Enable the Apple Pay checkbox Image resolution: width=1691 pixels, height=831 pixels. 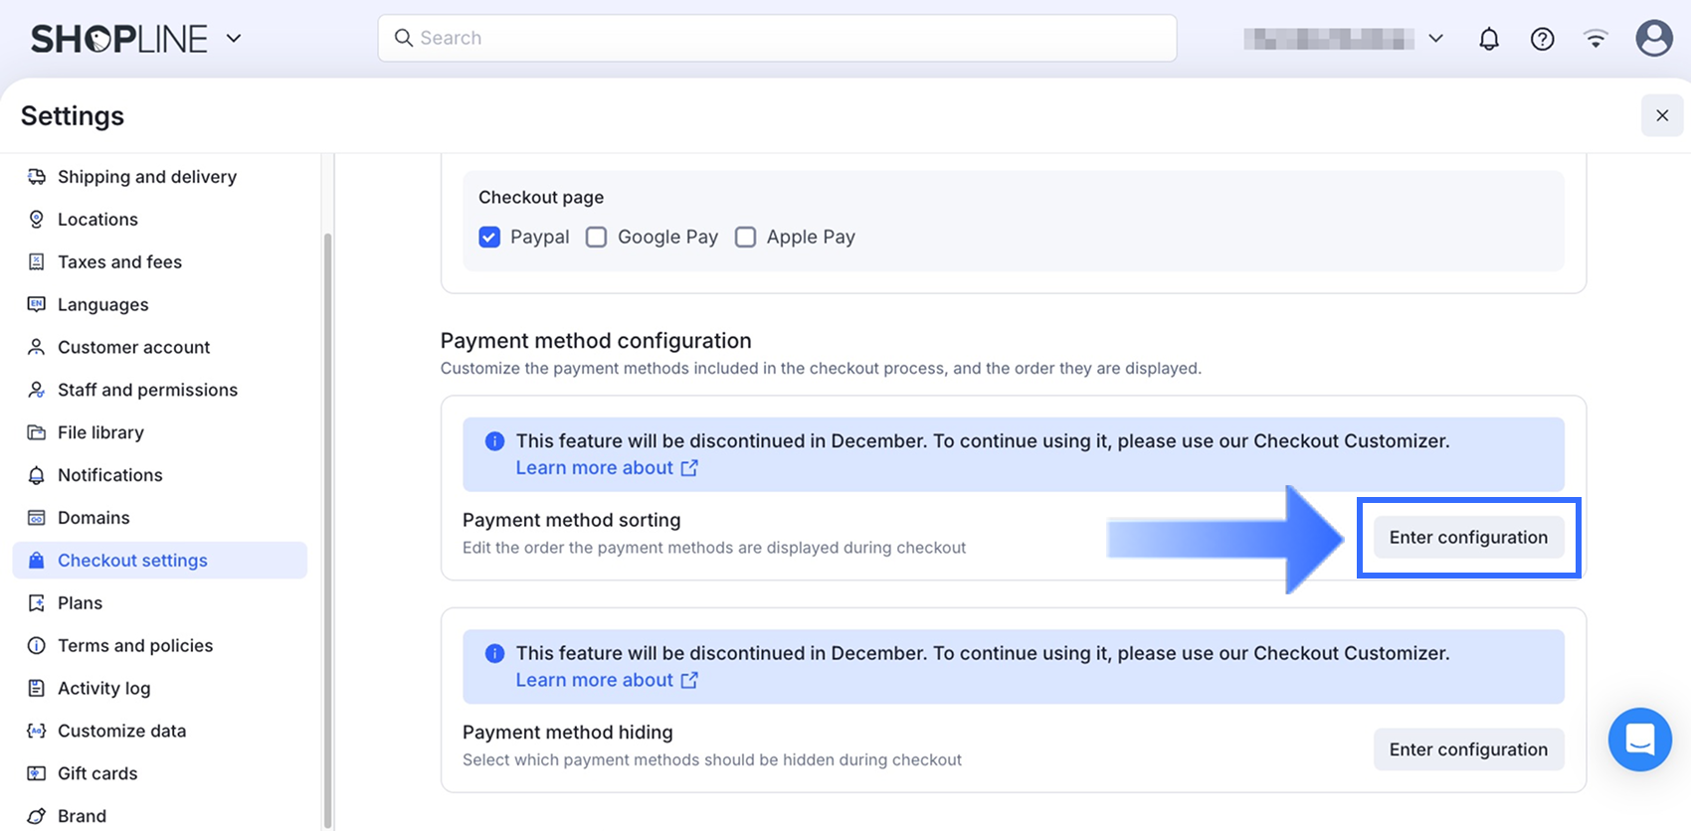[x=745, y=237]
